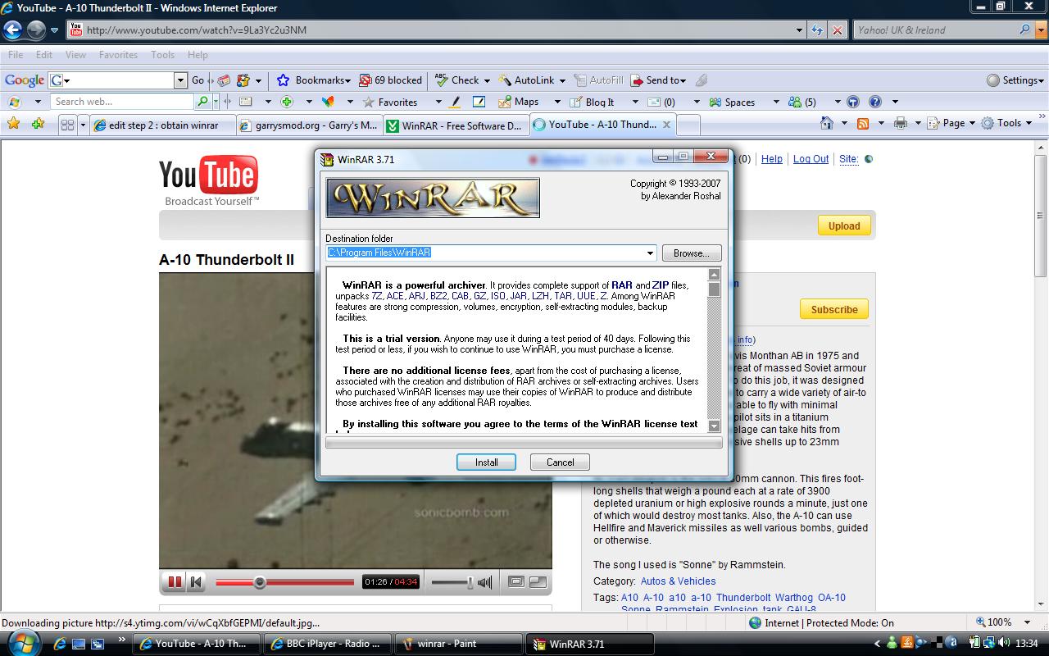Click the RSS feeds icon
Screen dimensions: 1049x656
(x=863, y=123)
